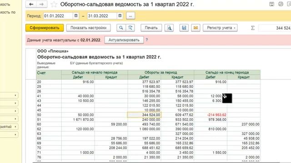Image resolution: width=291 pixels, height=163 pixels.
Task: Click closing debit 810 000,00
Action: 217,129
